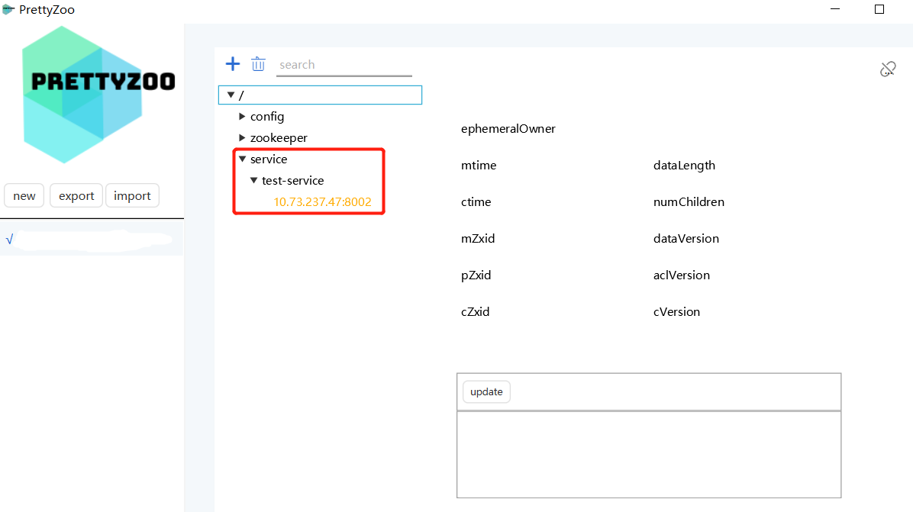This screenshot has width=913, height=512.
Task: Click the blue plus add-node icon
Action: pyautogui.click(x=233, y=64)
